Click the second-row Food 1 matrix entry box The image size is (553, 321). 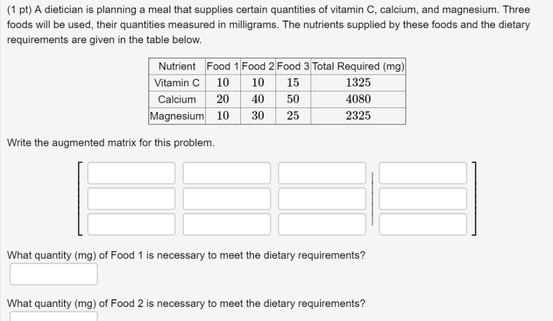(x=131, y=198)
